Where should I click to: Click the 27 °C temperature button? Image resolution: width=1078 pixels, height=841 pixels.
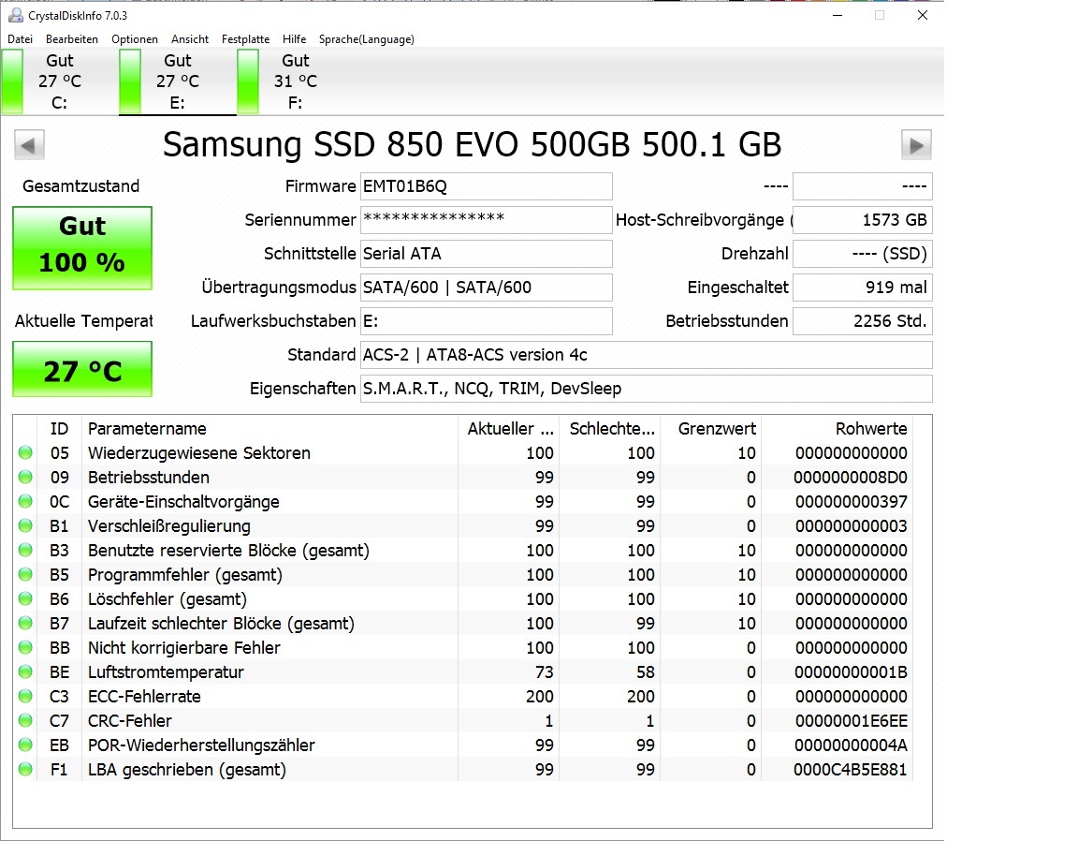pos(81,370)
